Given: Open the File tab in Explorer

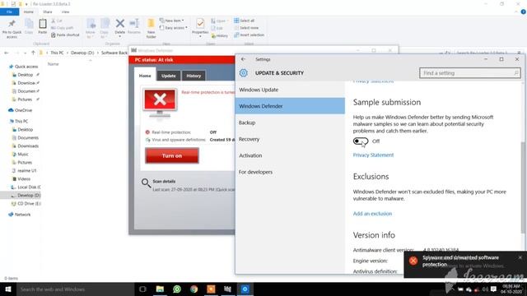Looking at the screenshot, I should point(9,12).
